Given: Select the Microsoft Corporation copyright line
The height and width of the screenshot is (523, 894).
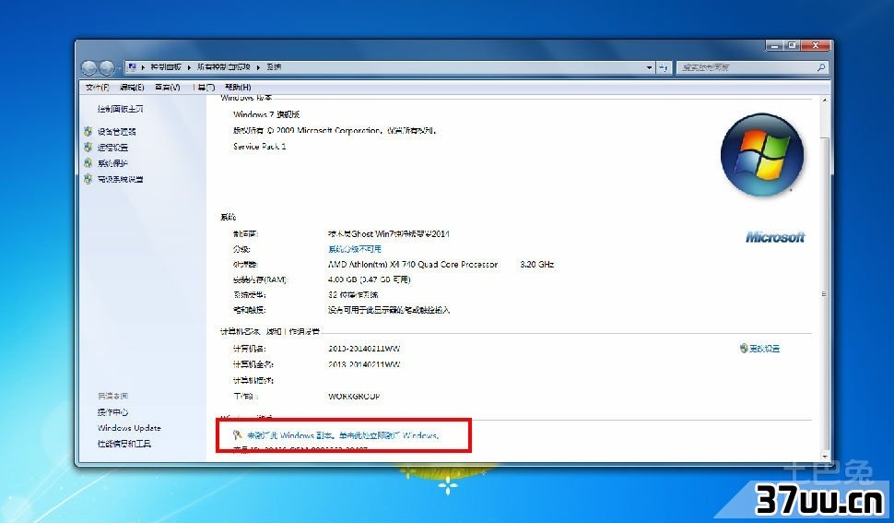Looking at the screenshot, I should [x=335, y=131].
